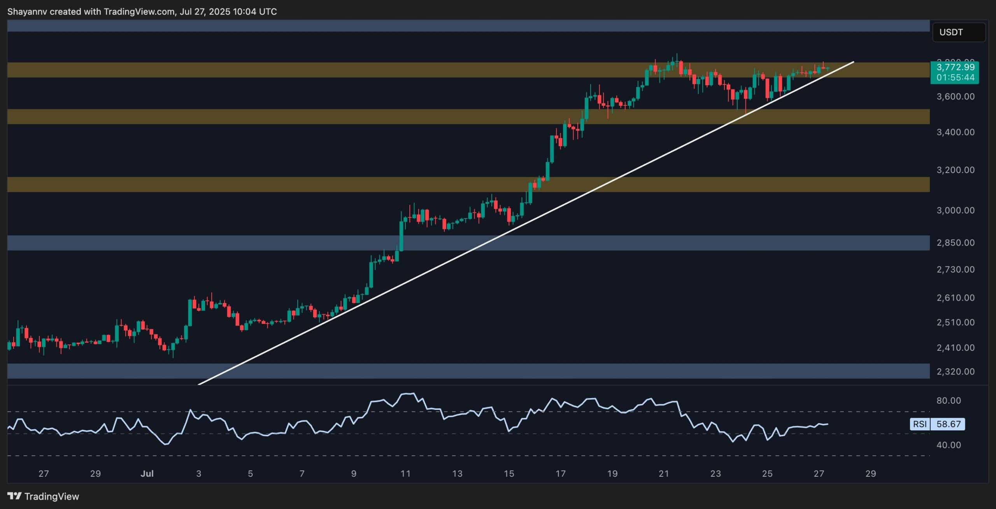Click the 01:55:44 candle countdown timer

point(955,77)
